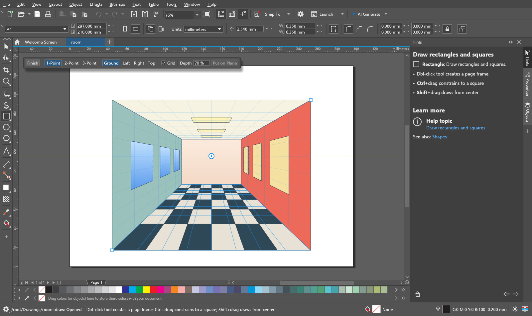Select the Right plane option
Viewport: 532px width, 316px height.
click(139, 63)
